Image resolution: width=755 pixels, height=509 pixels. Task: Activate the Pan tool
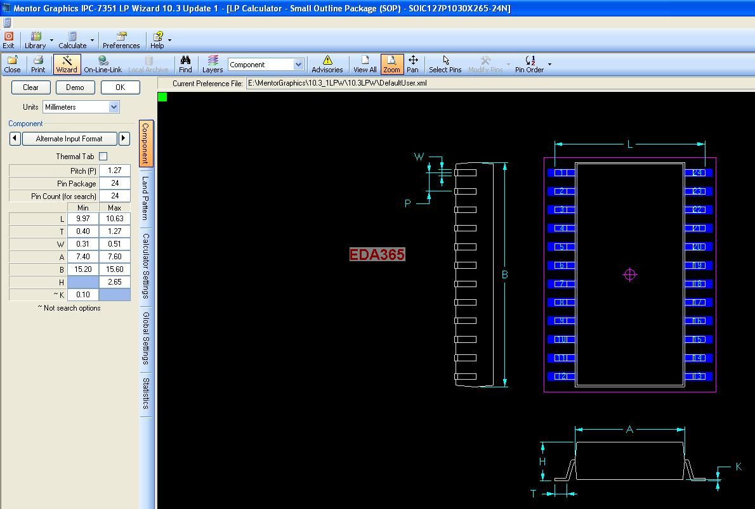tap(412, 64)
